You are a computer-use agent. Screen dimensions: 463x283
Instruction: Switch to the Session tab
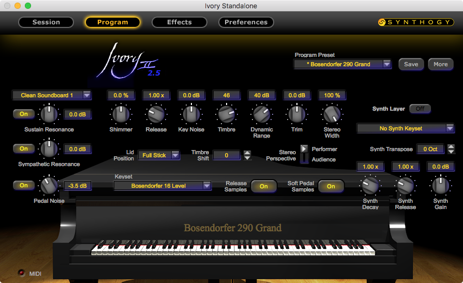point(46,22)
